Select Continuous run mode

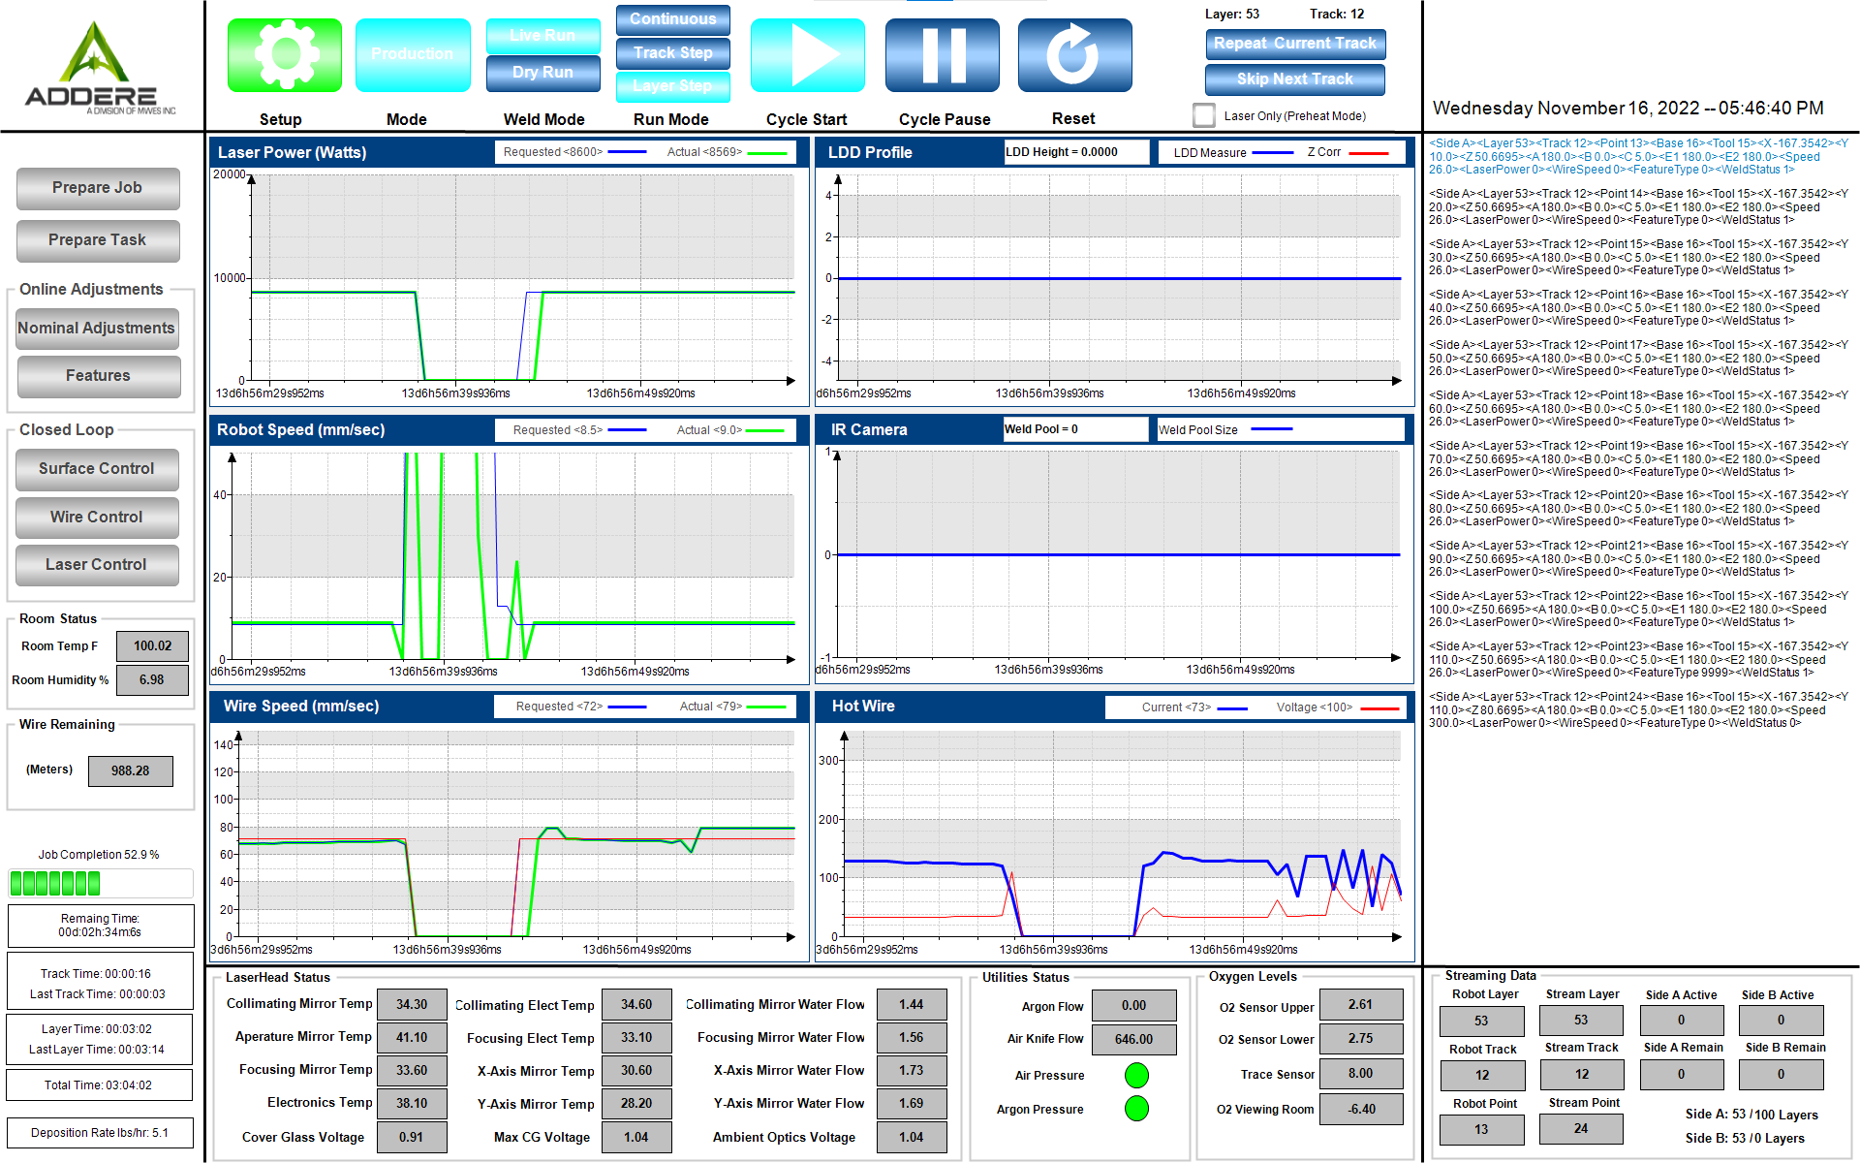click(x=672, y=19)
